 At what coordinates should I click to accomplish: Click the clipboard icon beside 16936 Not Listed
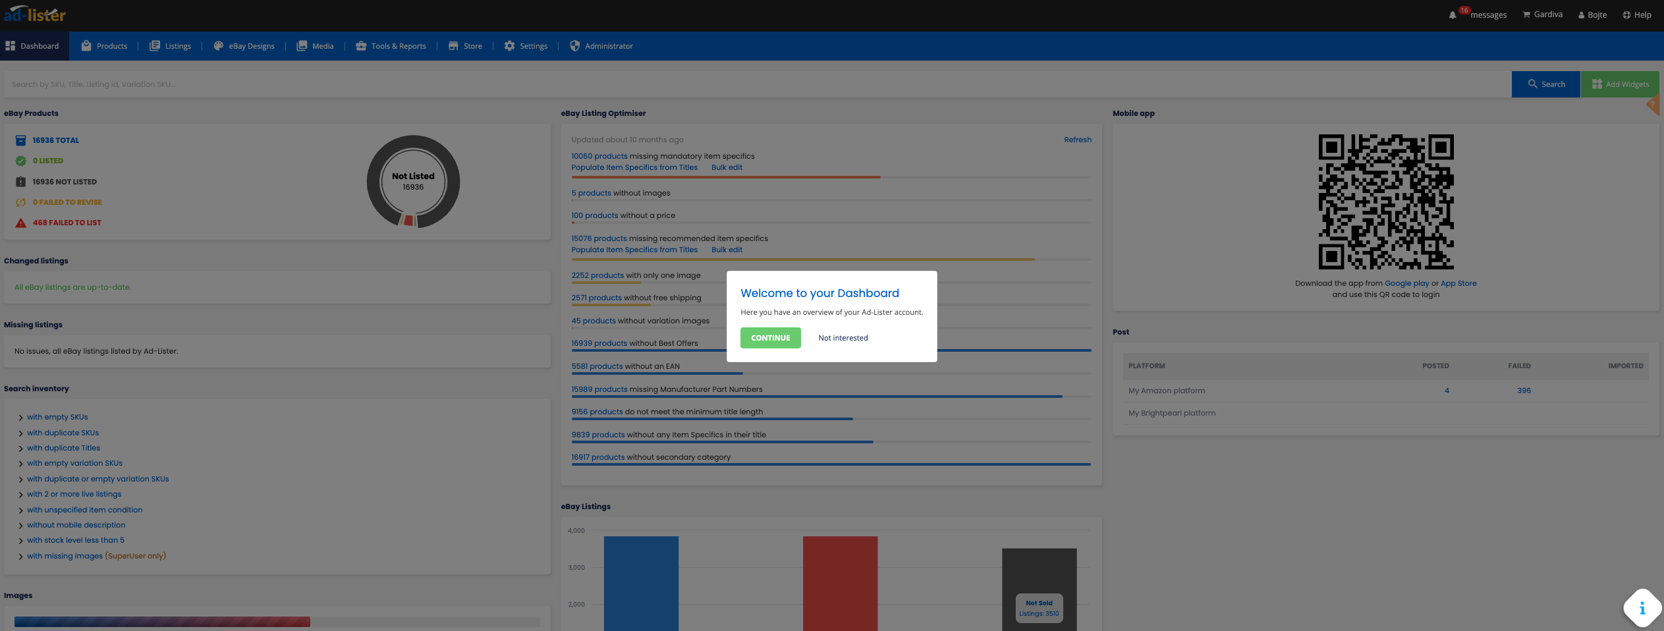(x=21, y=182)
